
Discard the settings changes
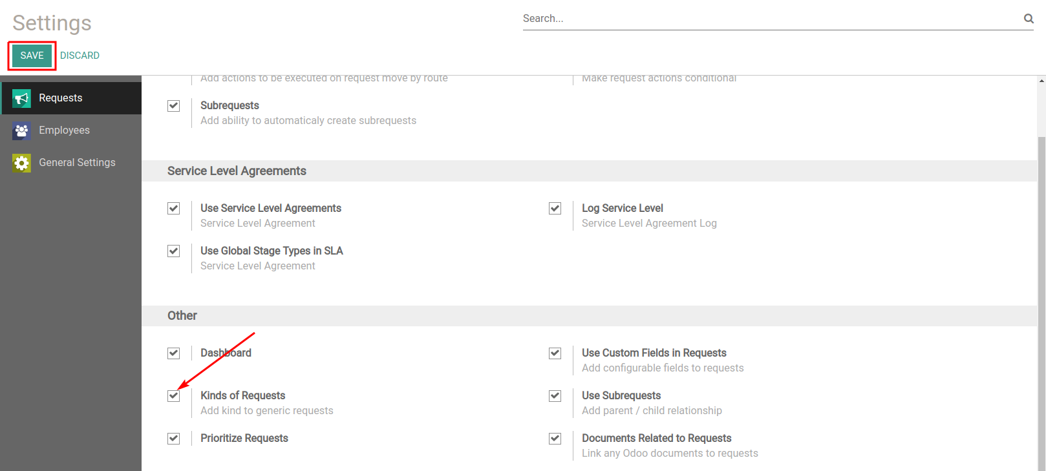tap(80, 56)
